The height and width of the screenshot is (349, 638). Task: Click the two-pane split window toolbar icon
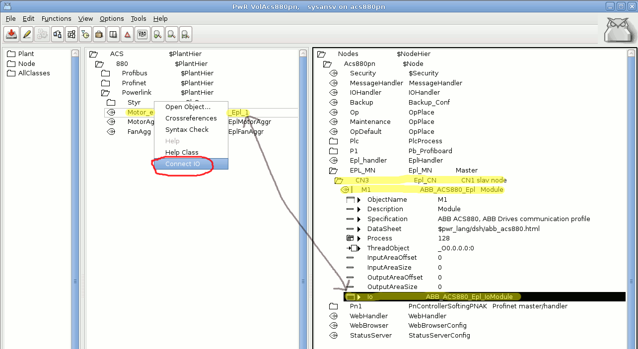113,34
